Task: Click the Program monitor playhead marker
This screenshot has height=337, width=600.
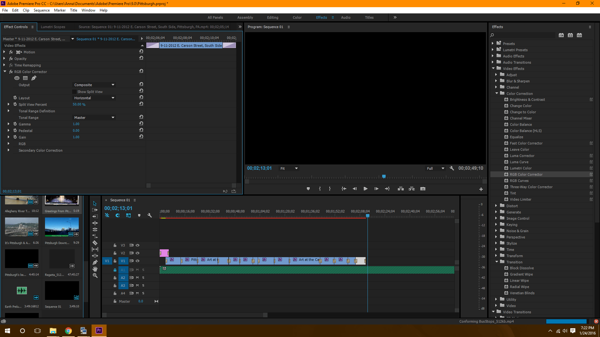Action: [x=384, y=177]
